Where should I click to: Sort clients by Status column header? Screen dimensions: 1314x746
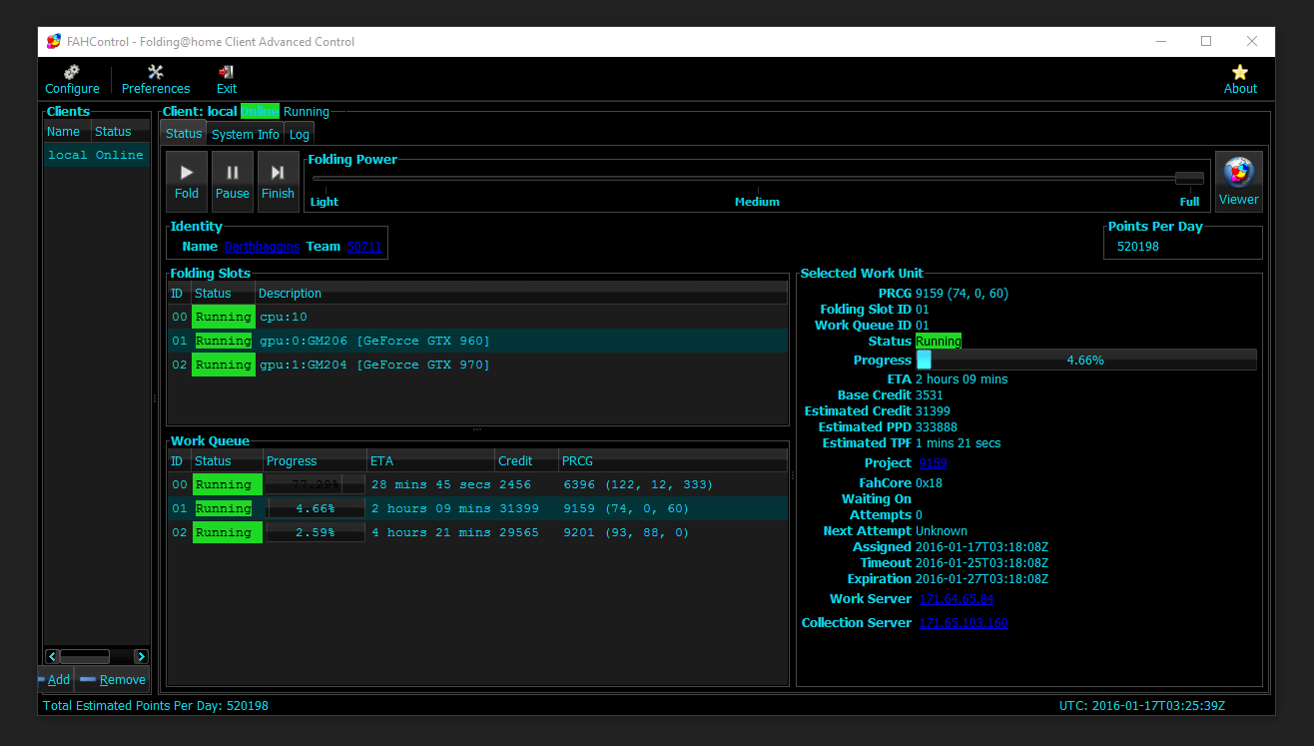(121, 131)
